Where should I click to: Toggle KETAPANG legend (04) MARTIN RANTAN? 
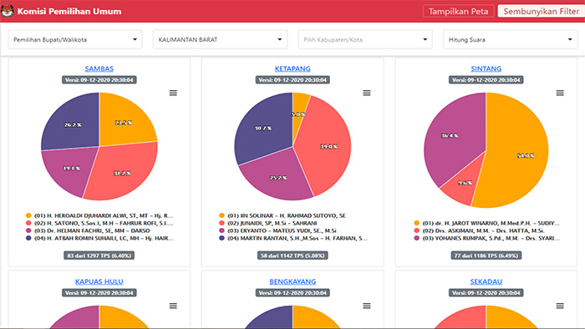pos(293,238)
